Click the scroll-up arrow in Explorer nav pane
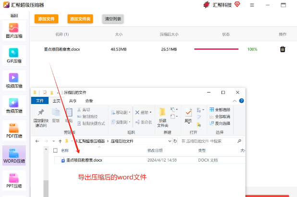 click(46, 150)
